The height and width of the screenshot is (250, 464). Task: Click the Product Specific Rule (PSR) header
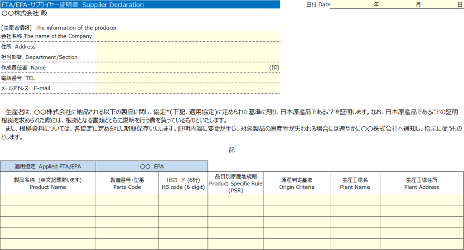coord(236,183)
